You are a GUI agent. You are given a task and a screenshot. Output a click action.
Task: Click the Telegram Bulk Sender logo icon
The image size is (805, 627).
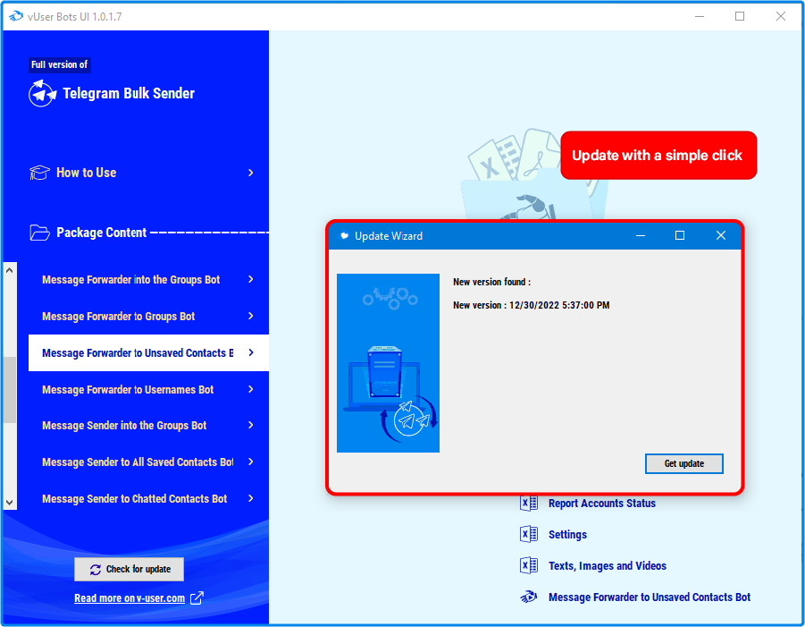42,94
